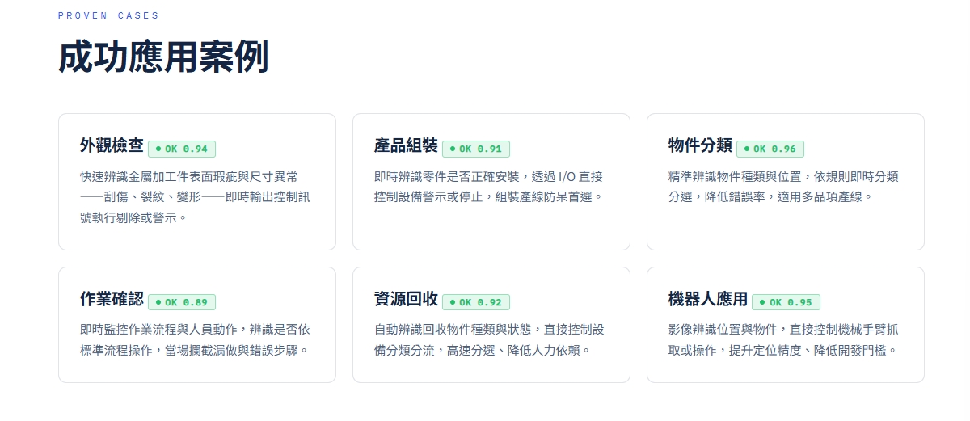Click the description starting 即時監控作業流程
Screen dimensions: 970x421
point(195,340)
